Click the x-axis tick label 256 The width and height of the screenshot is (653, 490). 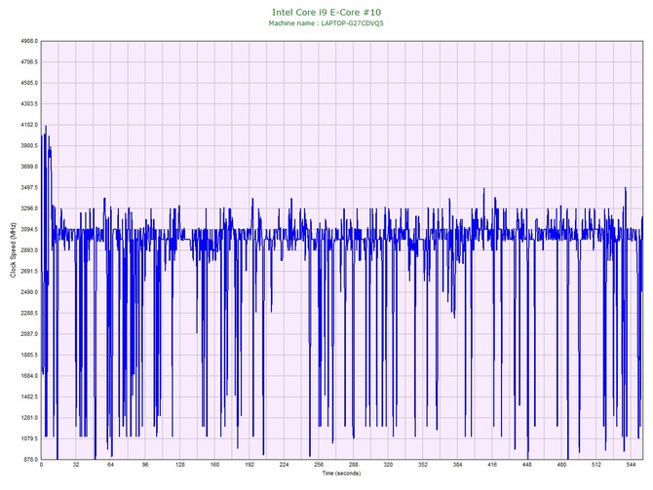click(x=319, y=465)
